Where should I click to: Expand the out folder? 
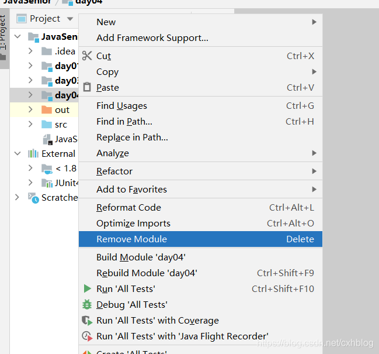(30, 109)
